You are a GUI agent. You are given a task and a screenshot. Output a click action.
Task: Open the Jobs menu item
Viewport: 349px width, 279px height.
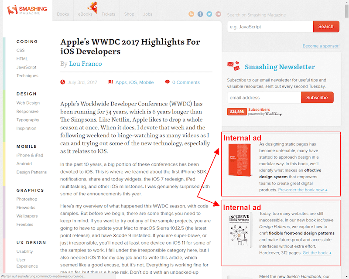(x=148, y=14)
